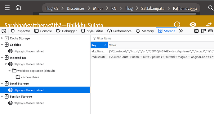The image size is (214, 114).
Task: Open the Thag breadcrumb link
Action: coord(129,8)
